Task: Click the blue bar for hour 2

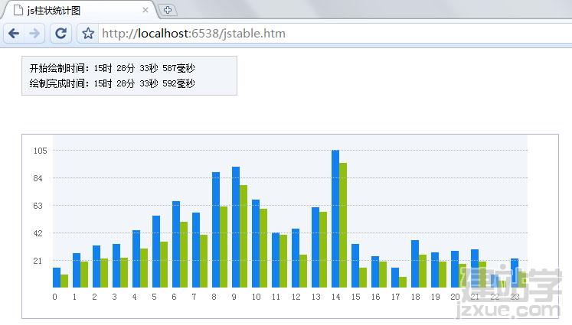Action: [96, 266]
